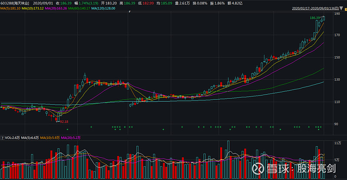Screen dimensions: 347x180
Task: Select the VOL:2.6万 volume label
Action: pyautogui.click(x=13, y=138)
